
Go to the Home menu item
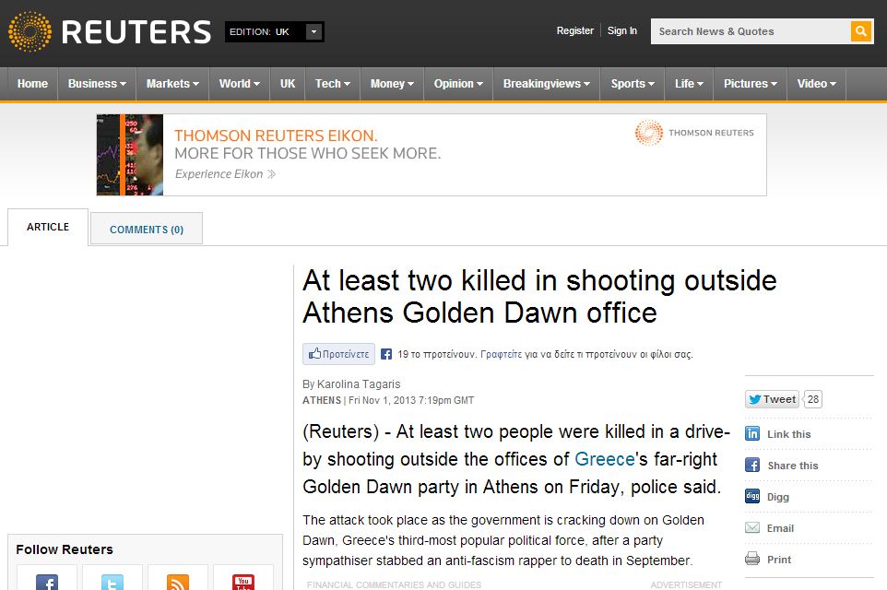point(32,84)
